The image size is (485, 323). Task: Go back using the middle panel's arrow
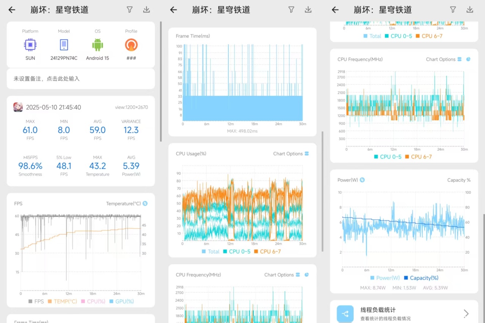173,10
